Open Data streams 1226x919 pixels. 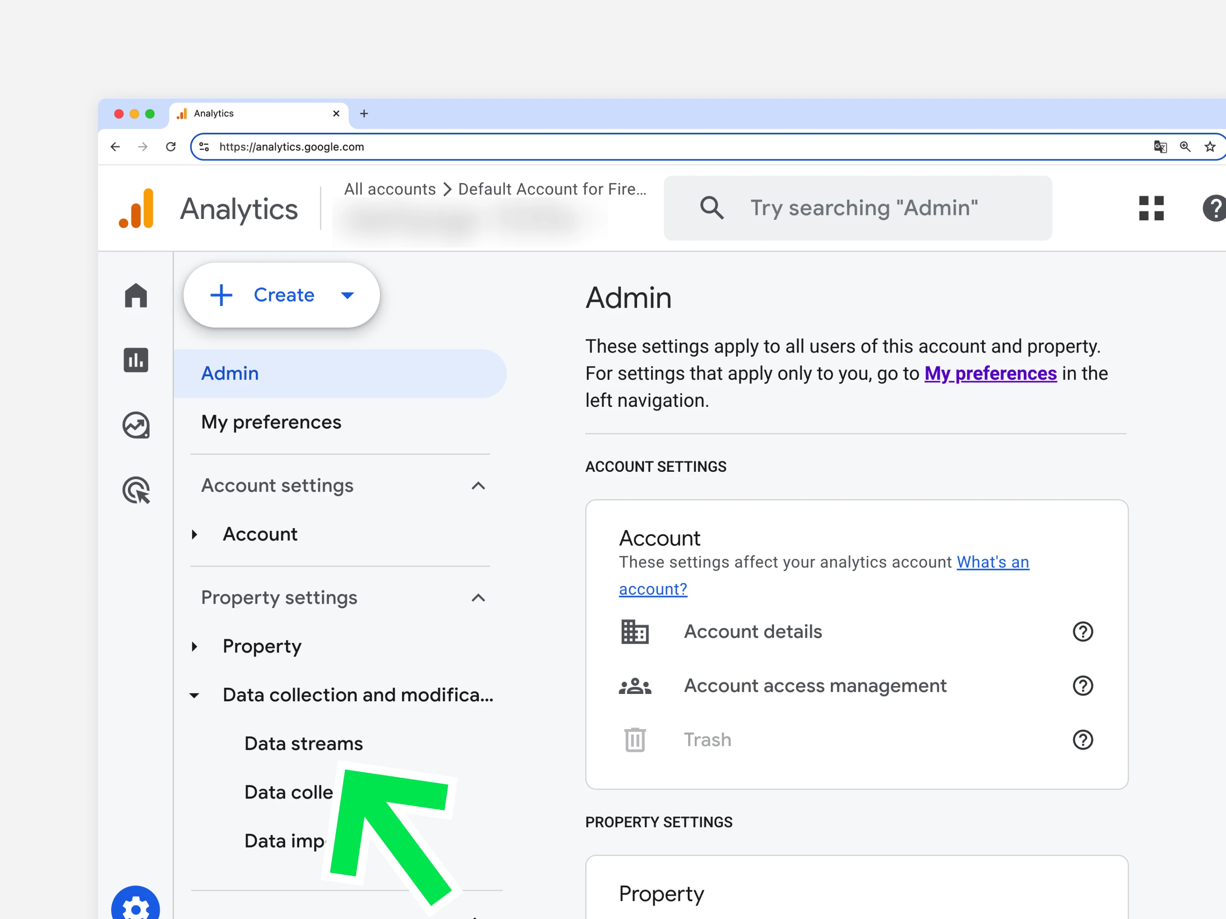pyautogui.click(x=304, y=743)
